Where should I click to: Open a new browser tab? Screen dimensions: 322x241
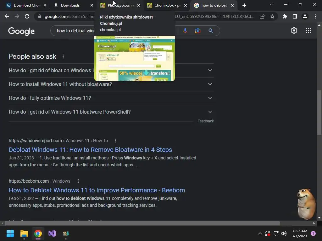(244, 5)
